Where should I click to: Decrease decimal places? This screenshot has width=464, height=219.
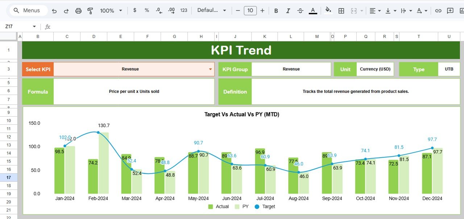(159, 10)
